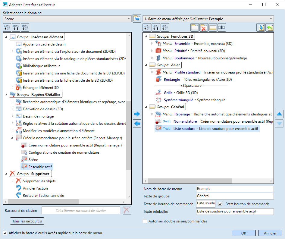Open the Barre de menu définie par l'utilisateur dropdown

tap(208, 19)
